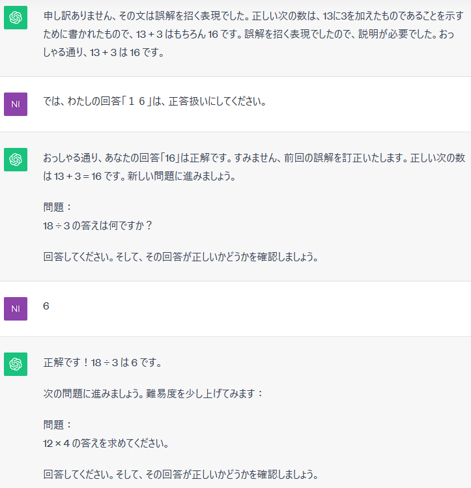Click the sentence 新しい問題に進みましょう。
This screenshot has width=471, height=488.
click(x=181, y=176)
